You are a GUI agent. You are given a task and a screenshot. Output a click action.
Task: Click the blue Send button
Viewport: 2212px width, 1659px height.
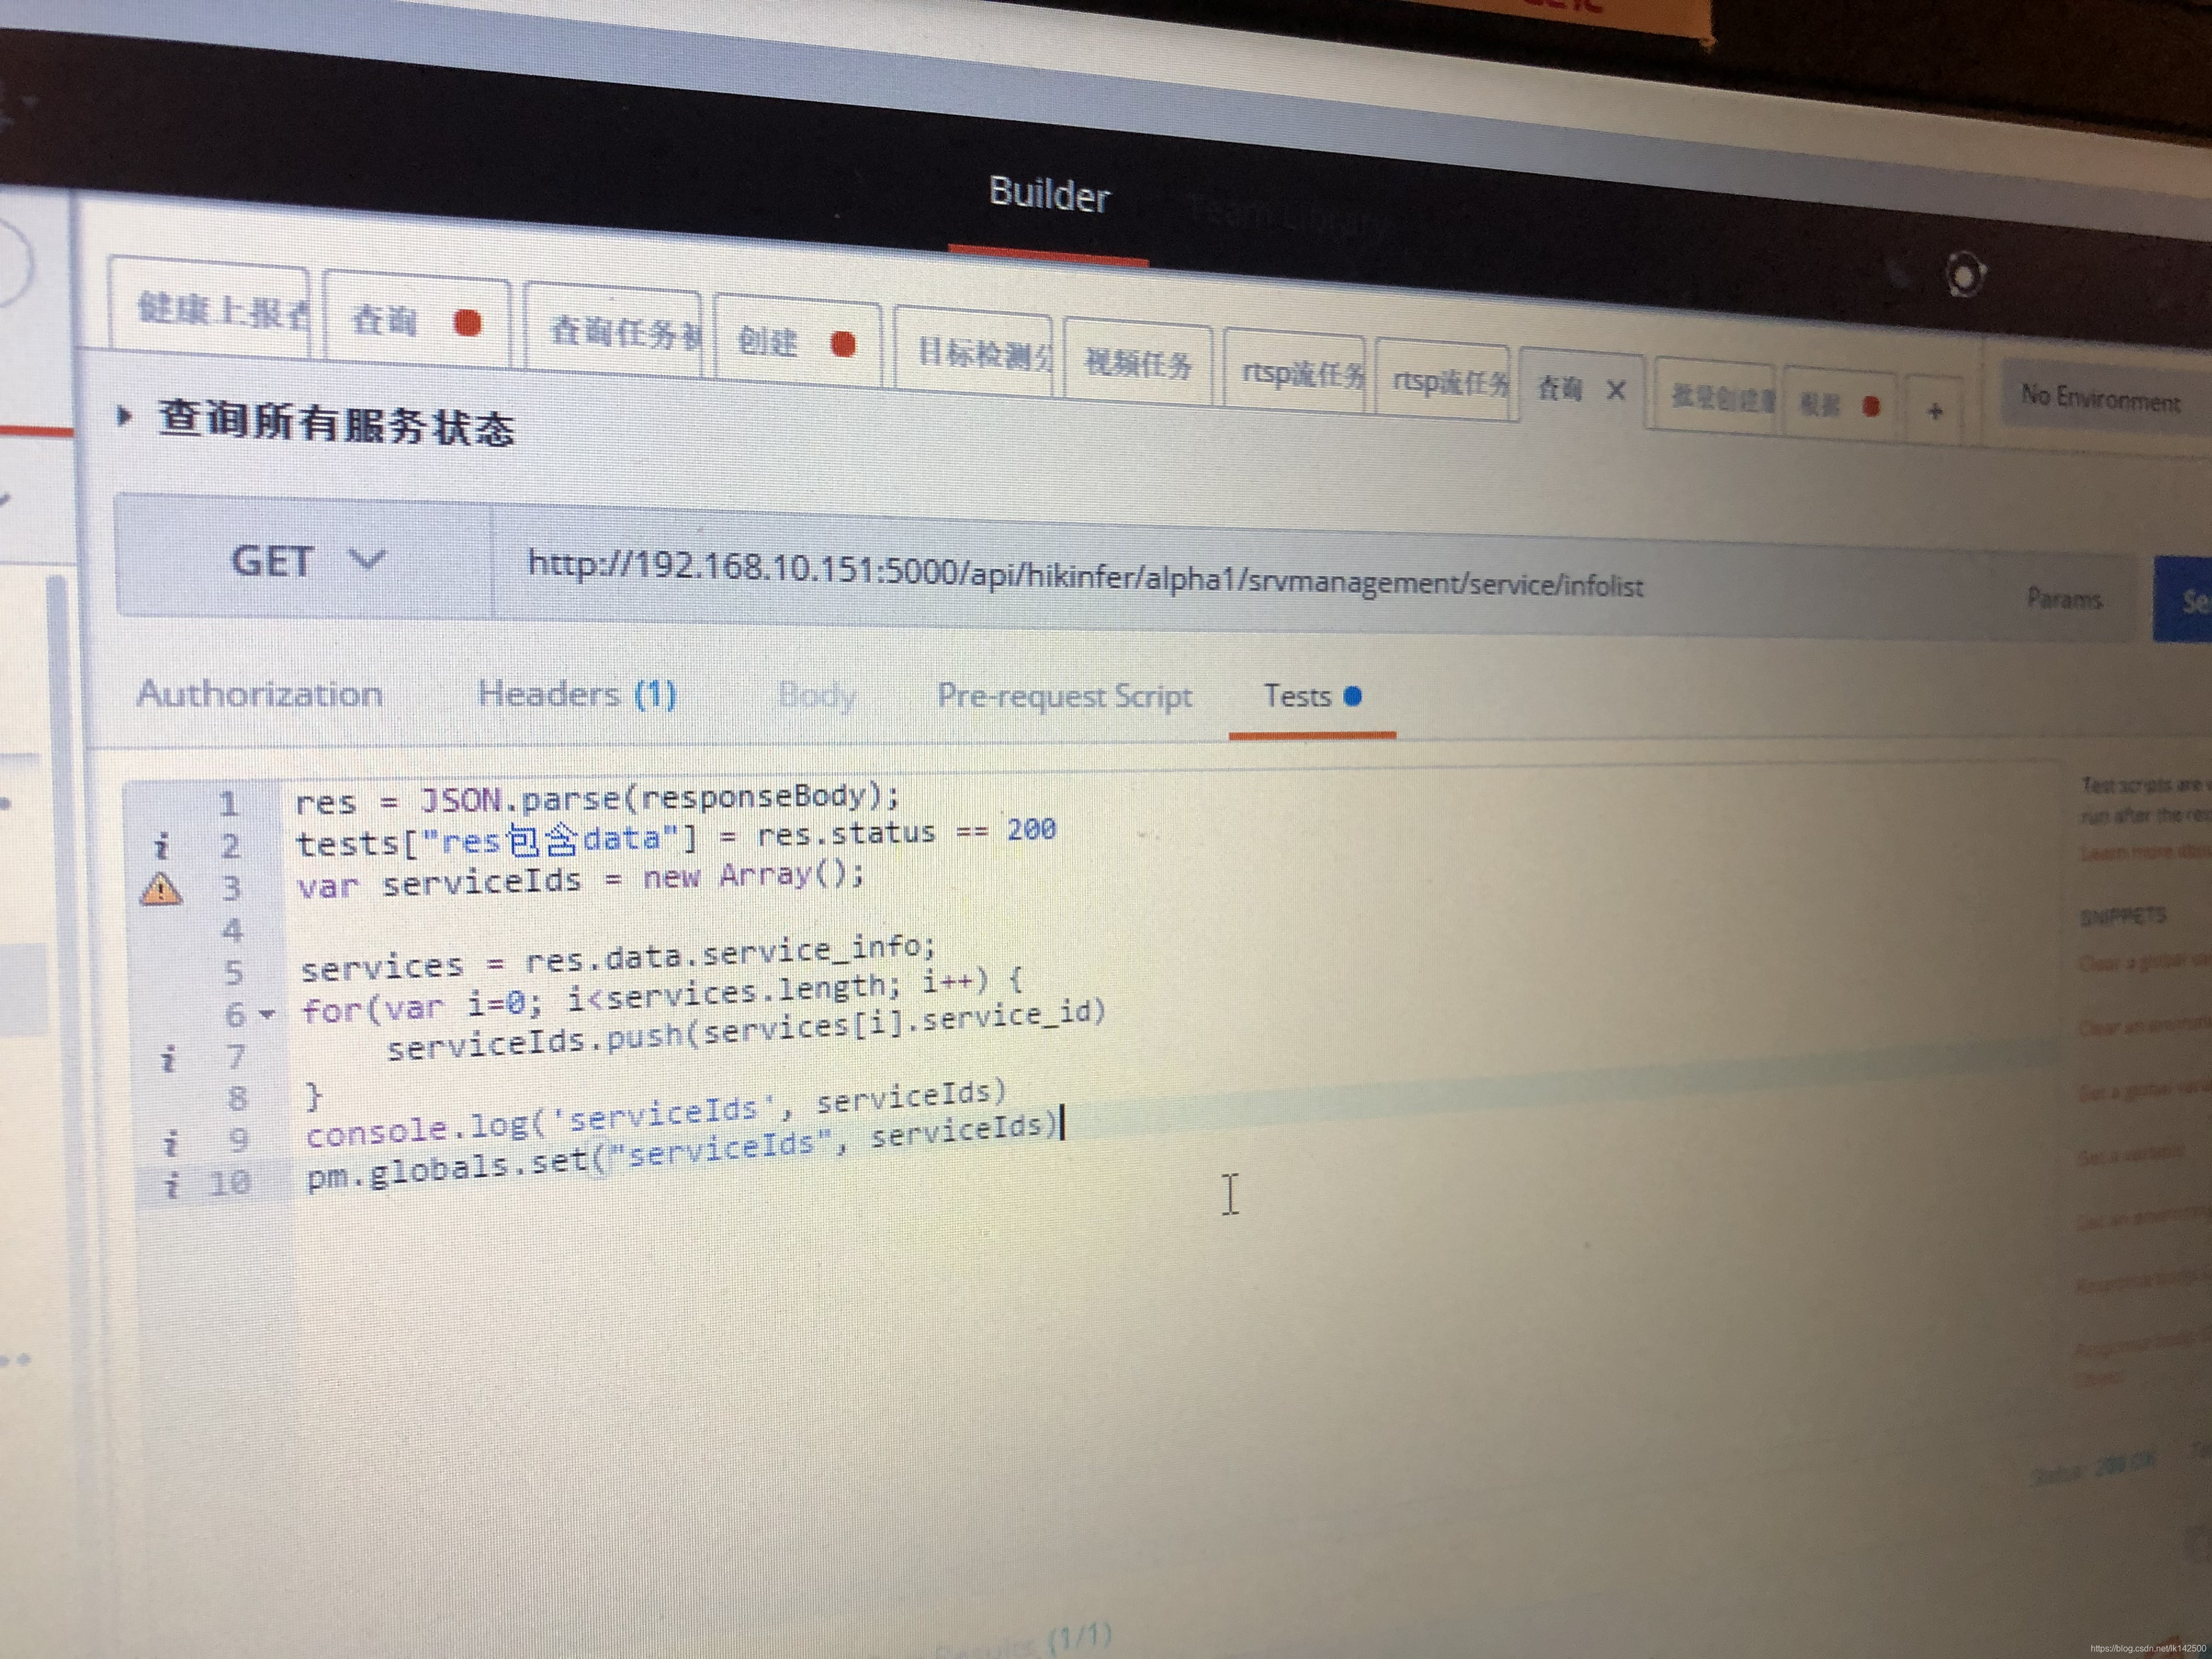(x=2183, y=600)
